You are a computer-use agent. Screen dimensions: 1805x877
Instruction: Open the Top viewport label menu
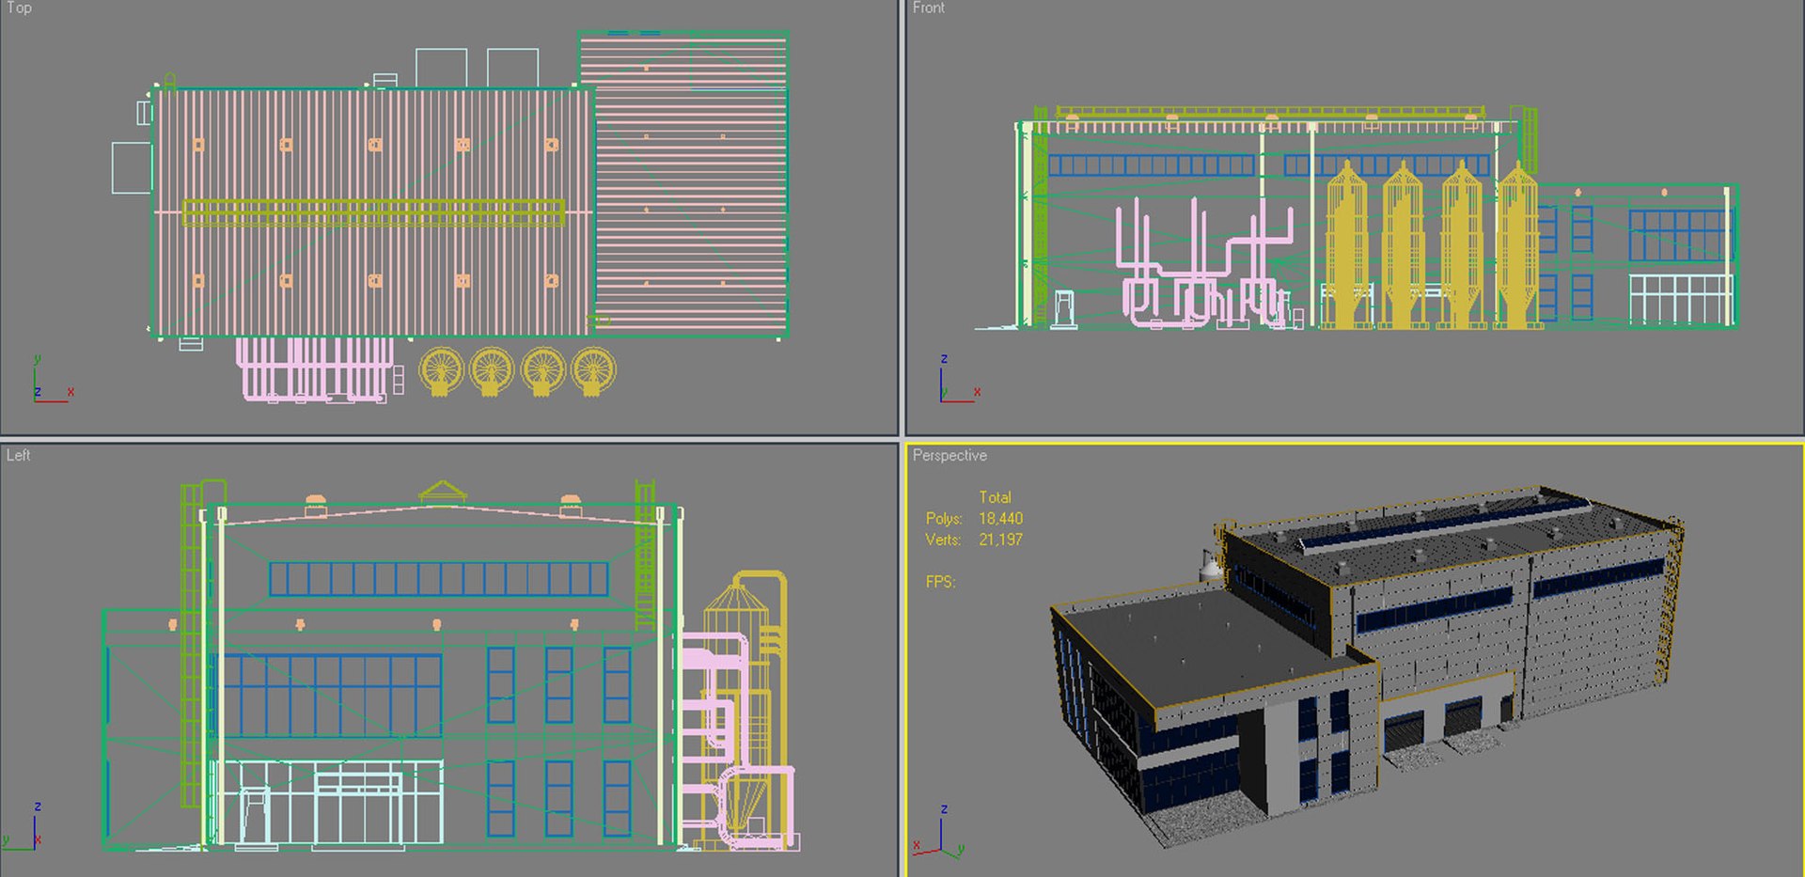pyautogui.click(x=19, y=8)
